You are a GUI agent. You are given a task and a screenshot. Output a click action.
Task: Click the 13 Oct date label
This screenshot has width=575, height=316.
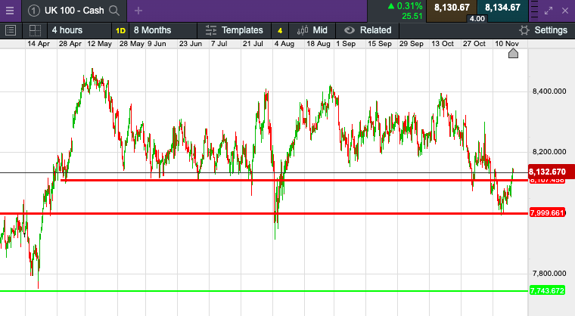pos(443,44)
